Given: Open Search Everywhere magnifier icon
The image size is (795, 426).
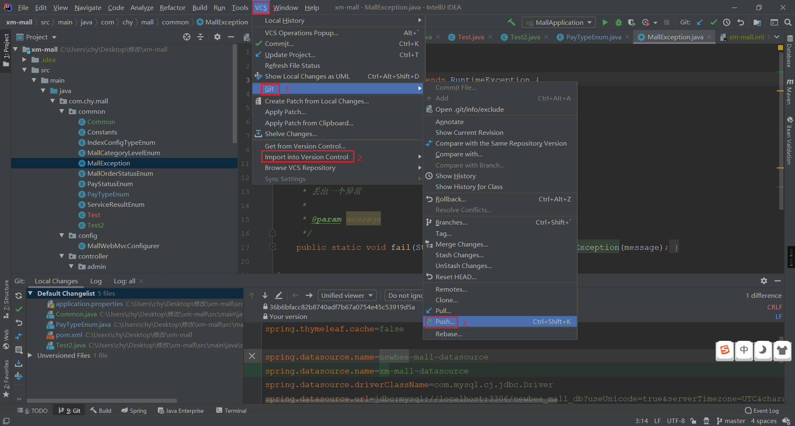Looking at the screenshot, I should tap(788, 22).
